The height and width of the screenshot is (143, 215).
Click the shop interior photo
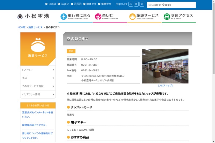click(165, 66)
